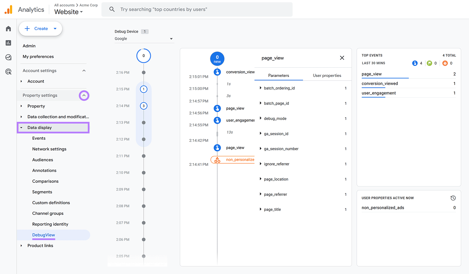Click conversion_viewed in Top Events list

coord(380,83)
